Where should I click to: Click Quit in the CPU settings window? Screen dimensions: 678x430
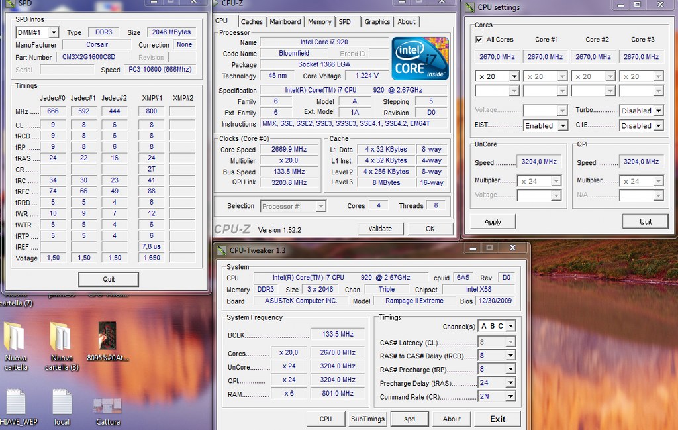coord(646,222)
